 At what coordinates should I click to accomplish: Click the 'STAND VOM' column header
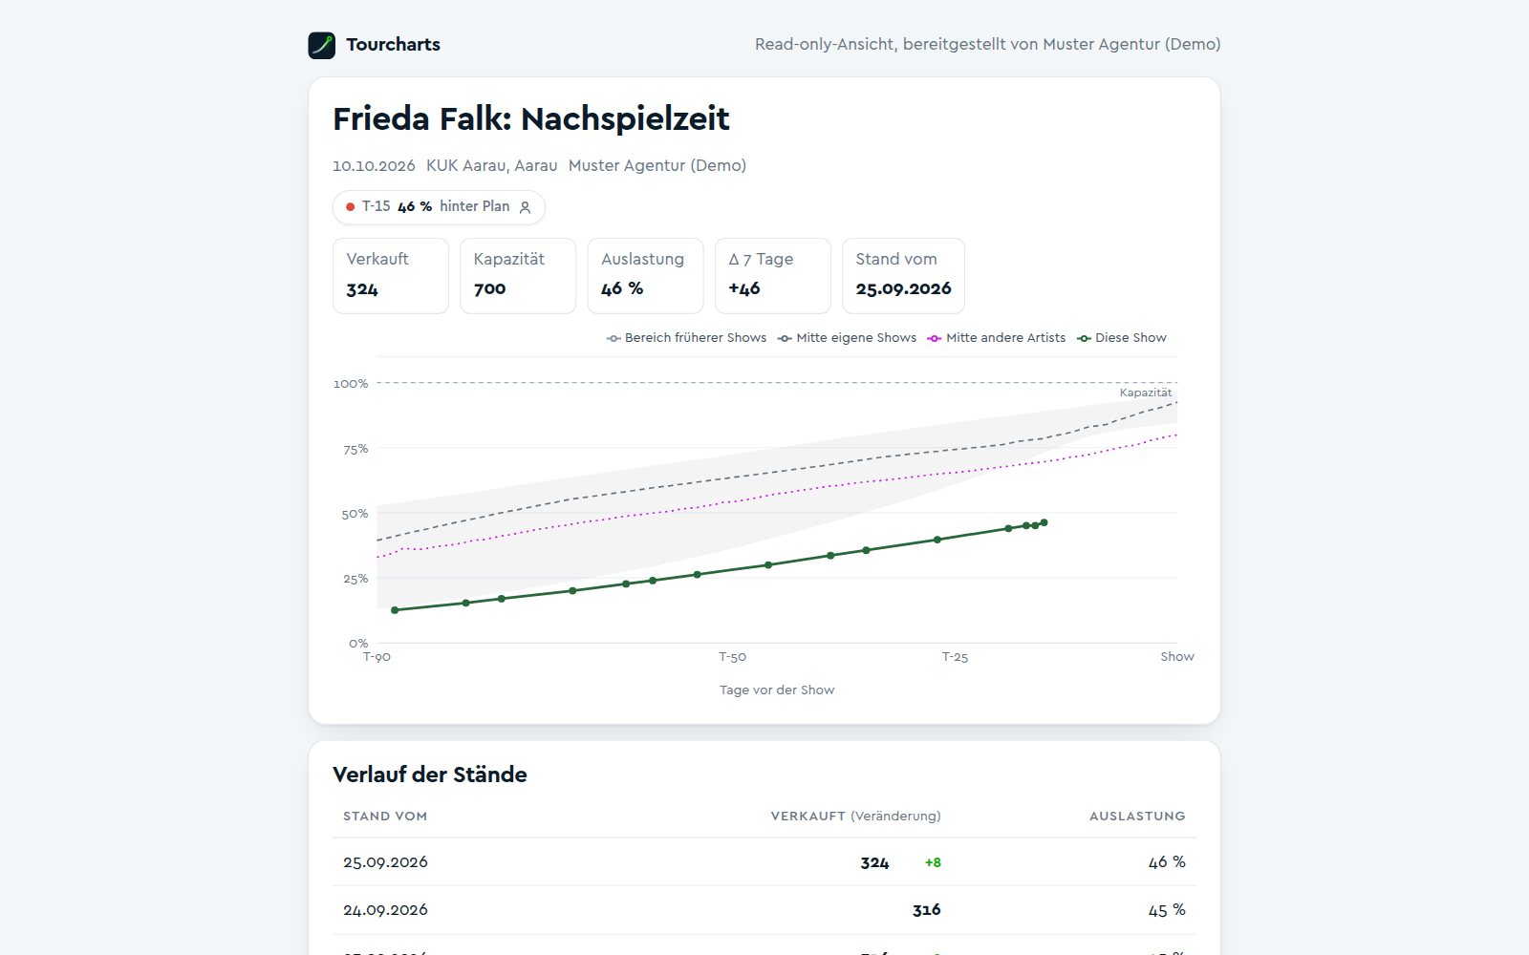coord(385,817)
